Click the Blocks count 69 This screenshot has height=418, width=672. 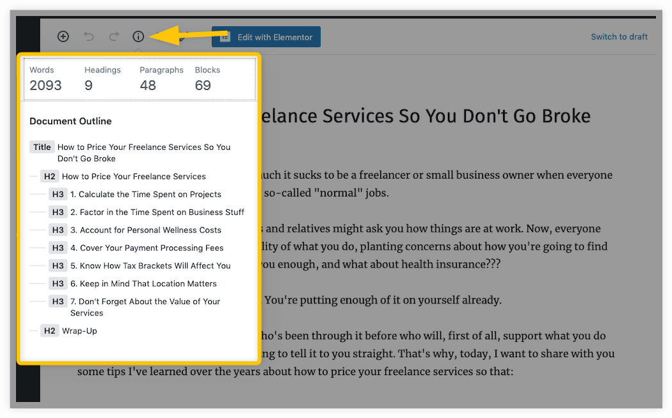pyautogui.click(x=203, y=85)
